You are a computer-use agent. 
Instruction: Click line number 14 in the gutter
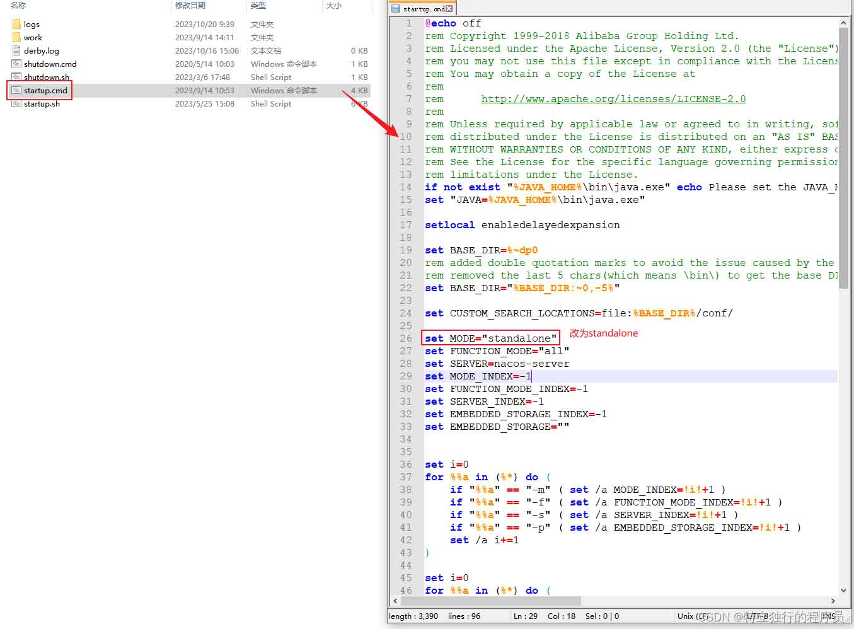click(x=405, y=187)
